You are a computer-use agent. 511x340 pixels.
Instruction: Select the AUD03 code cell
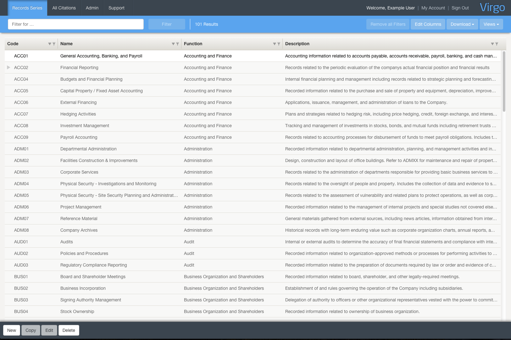(x=21, y=265)
